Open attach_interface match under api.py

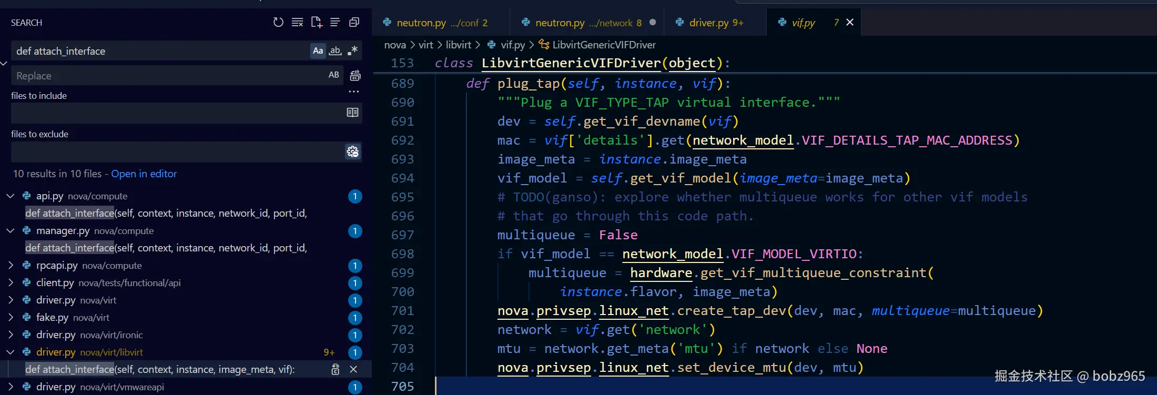(x=166, y=213)
